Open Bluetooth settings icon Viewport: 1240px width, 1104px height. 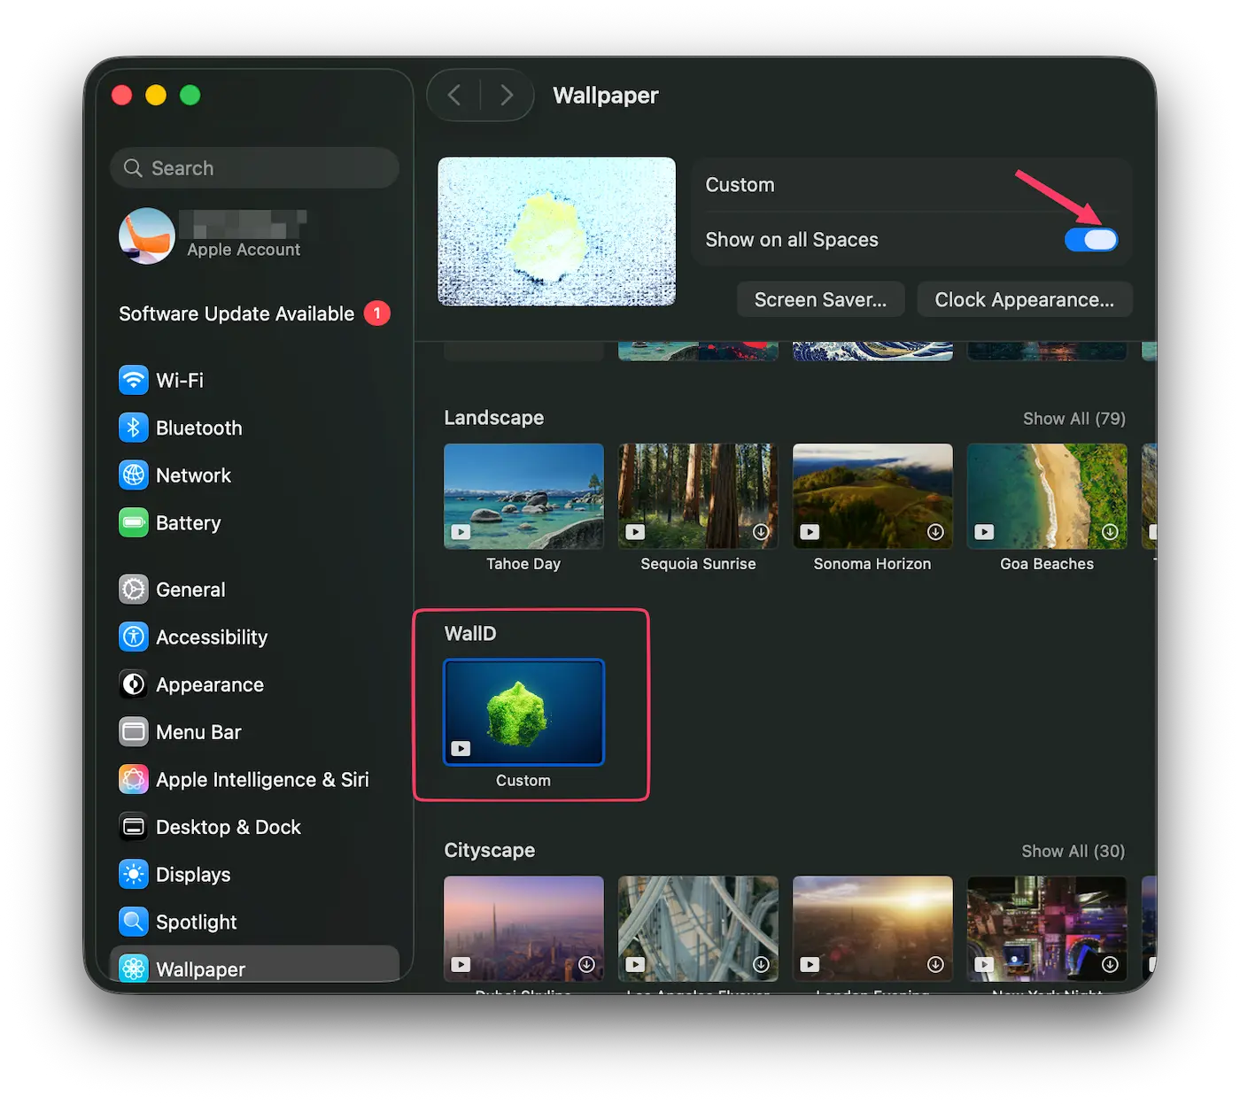pos(134,428)
